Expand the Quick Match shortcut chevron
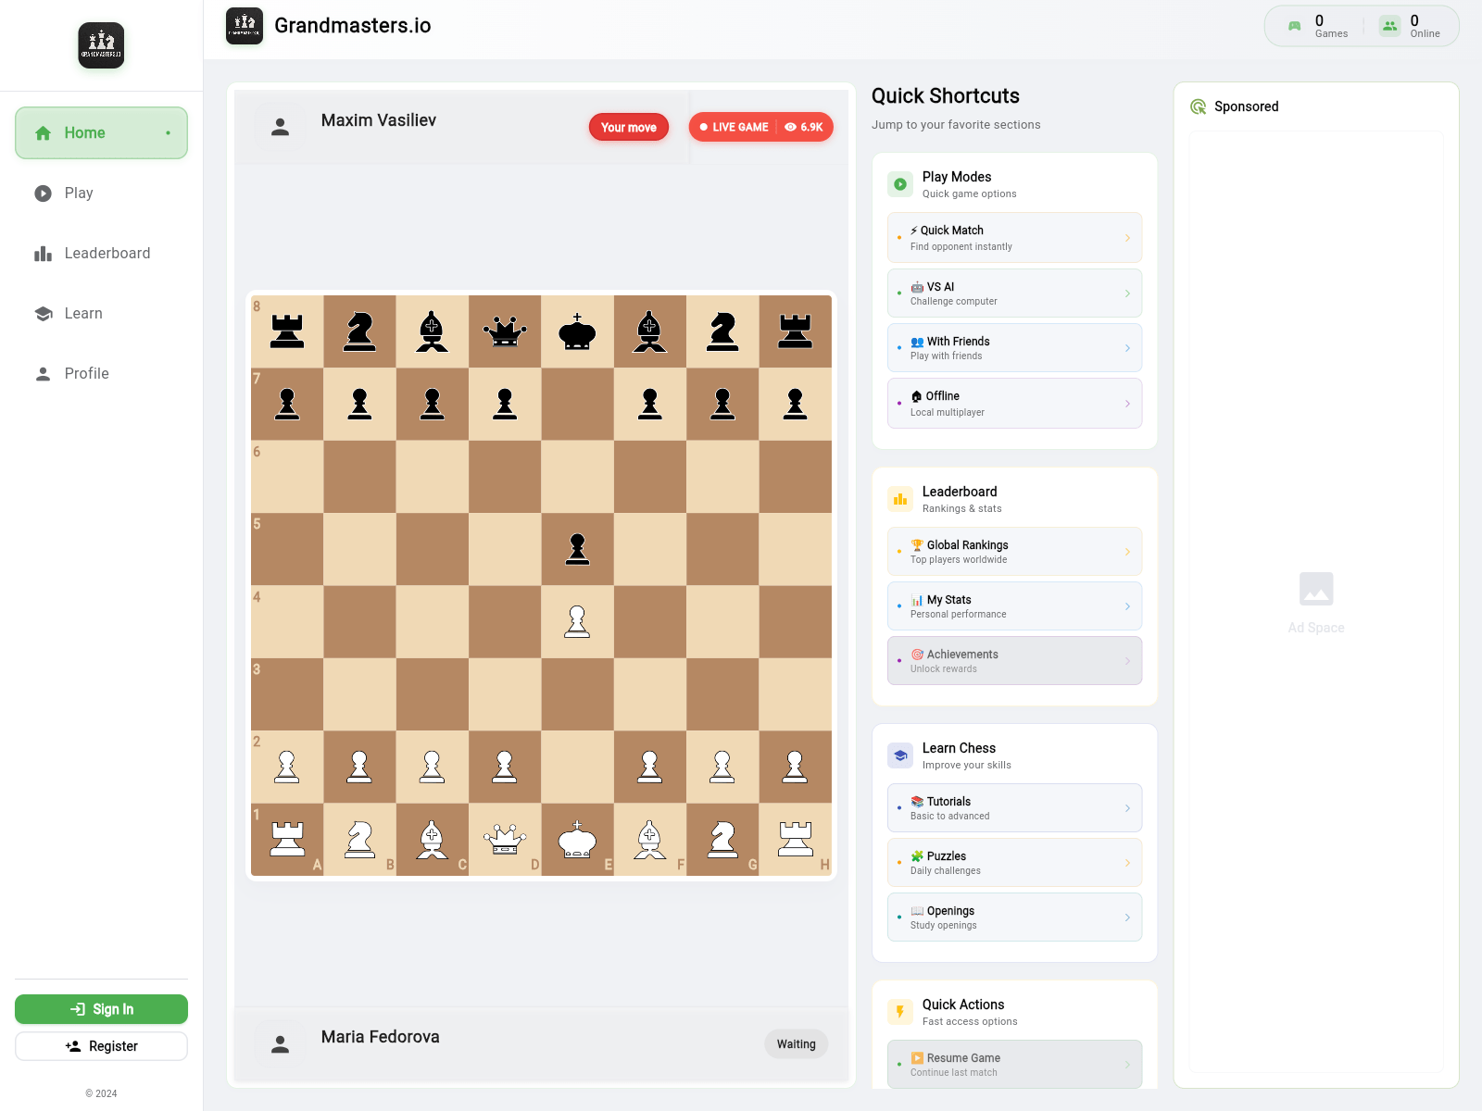The height and width of the screenshot is (1111, 1482). (1127, 238)
